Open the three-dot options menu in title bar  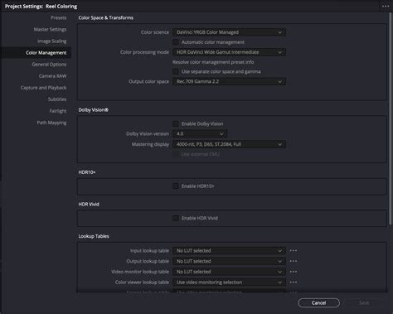point(386,6)
